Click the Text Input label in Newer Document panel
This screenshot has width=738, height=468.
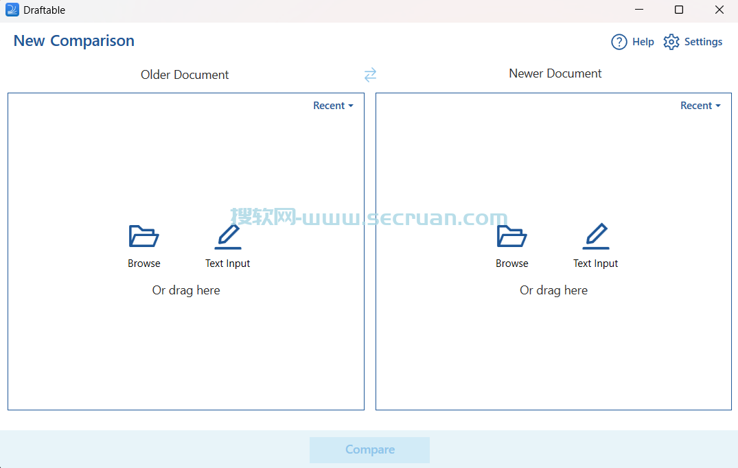[x=595, y=264]
